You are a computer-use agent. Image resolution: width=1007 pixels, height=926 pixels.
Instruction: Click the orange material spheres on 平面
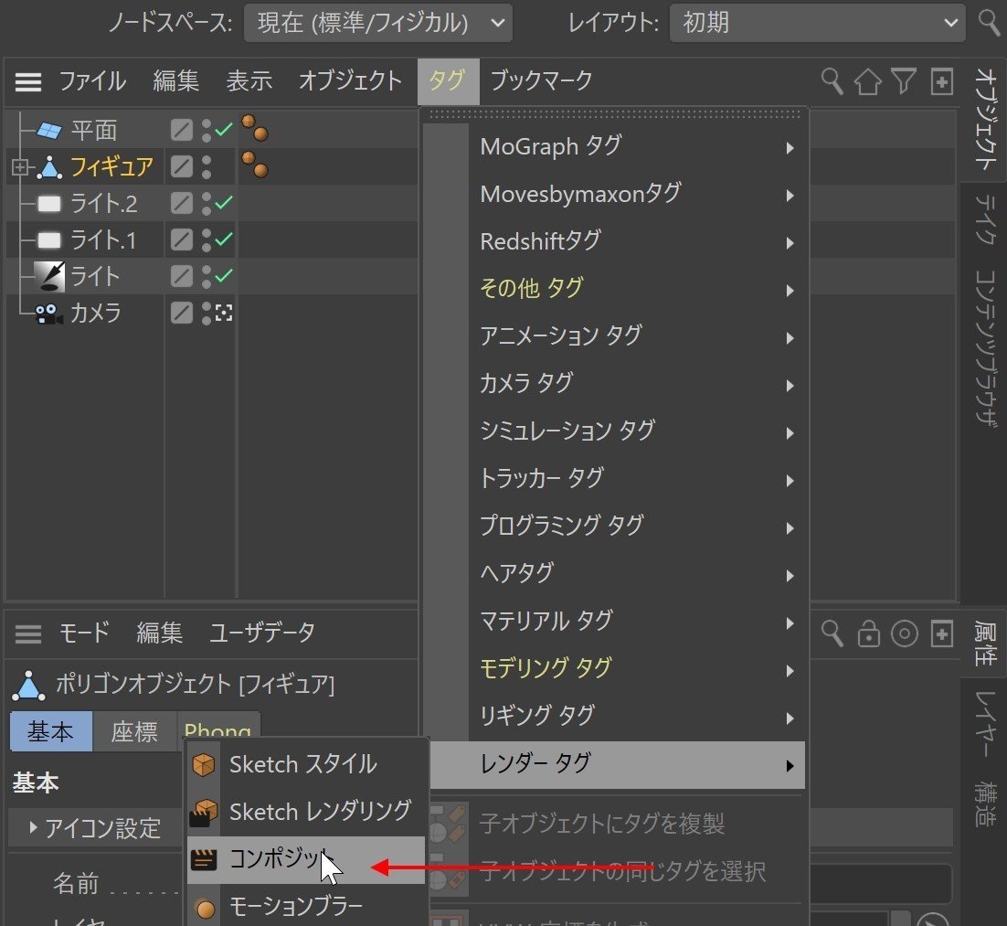click(255, 130)
